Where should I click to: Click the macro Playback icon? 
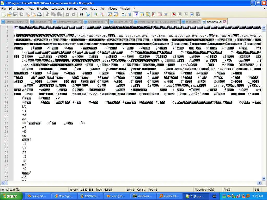(186, 15)
